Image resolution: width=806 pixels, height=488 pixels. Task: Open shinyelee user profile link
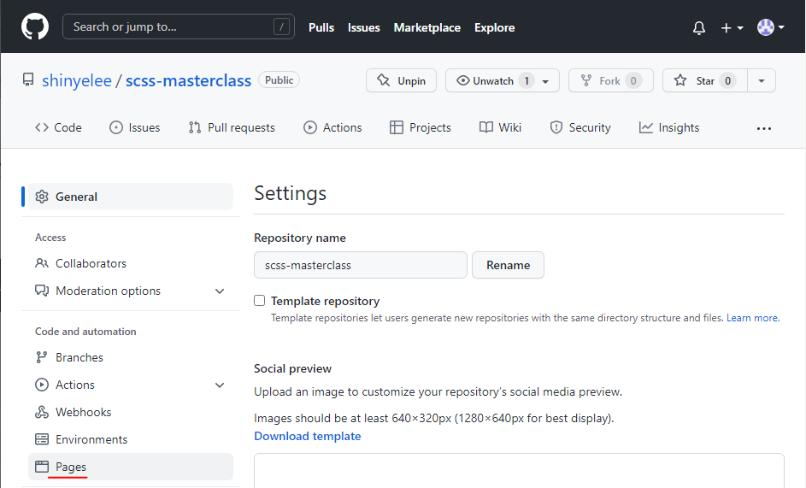coord(77,80)
